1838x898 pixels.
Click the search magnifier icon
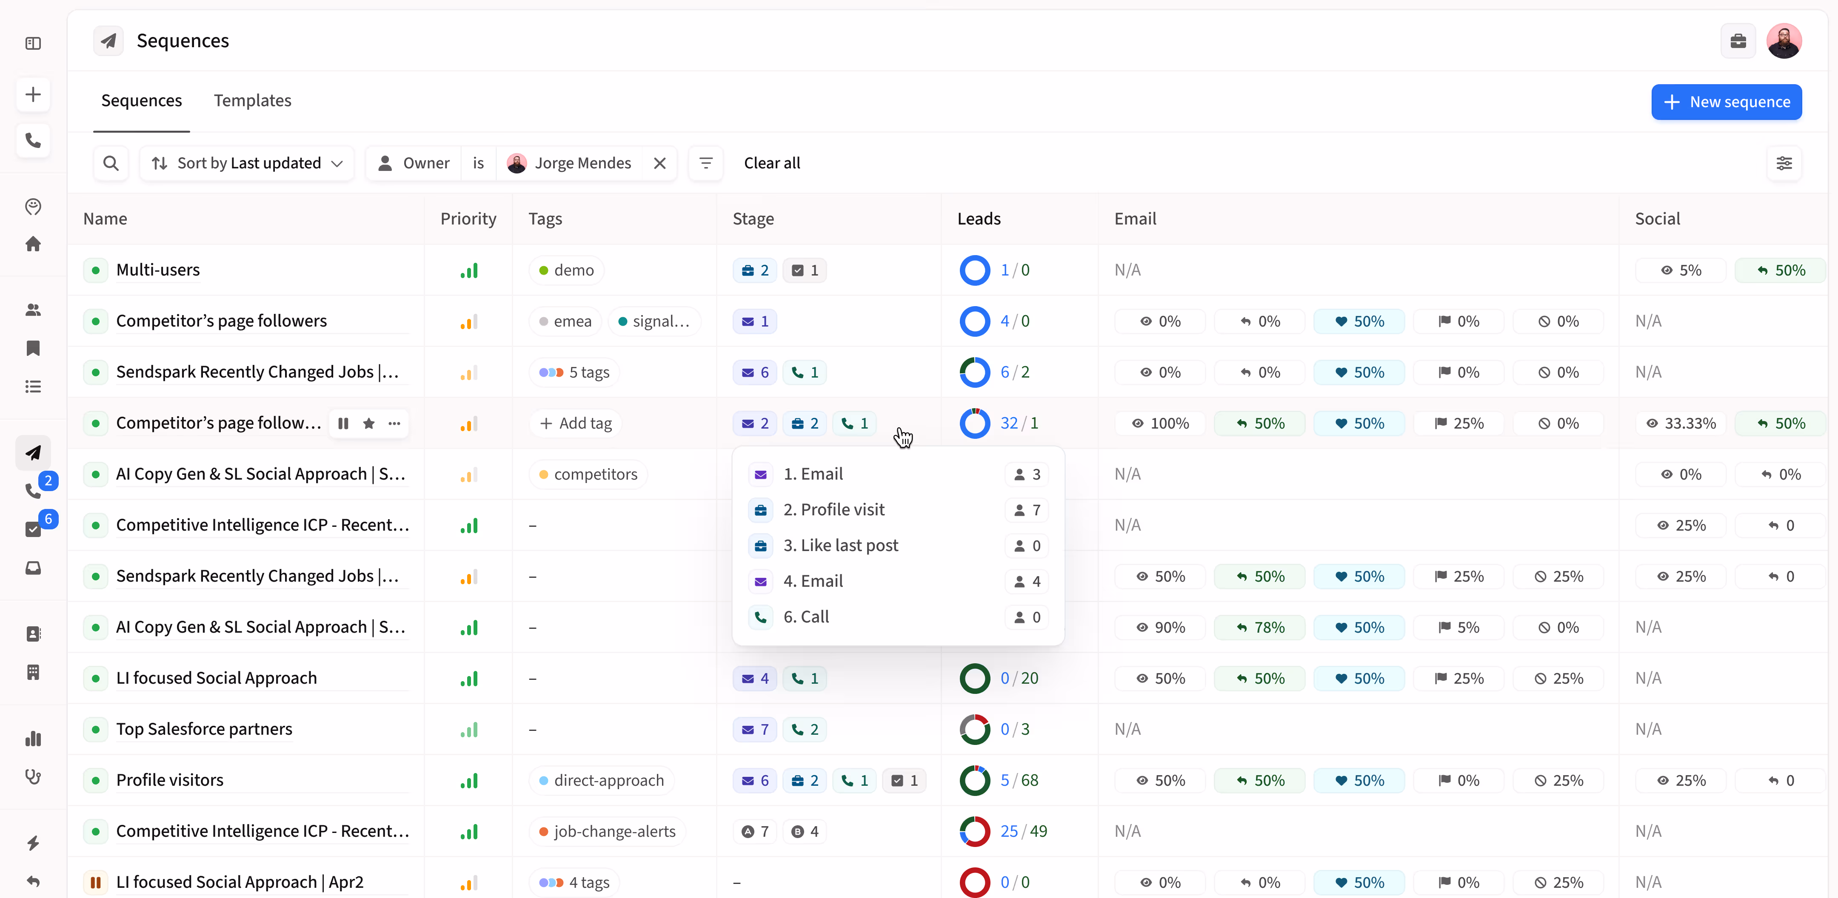click(111, 163)
